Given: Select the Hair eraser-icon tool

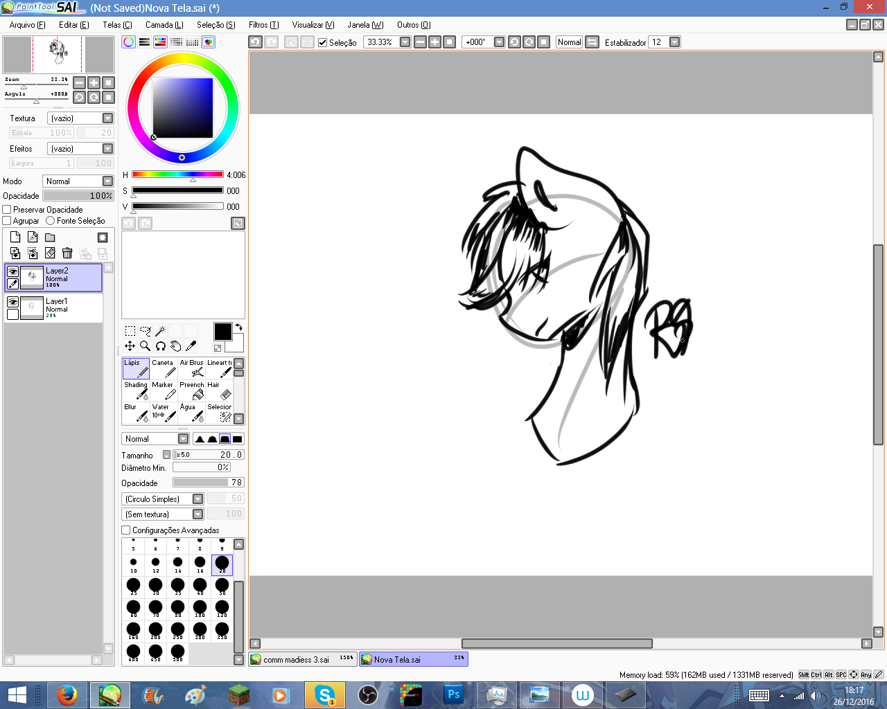Looking at the screenshot, I should pos(219,391).
